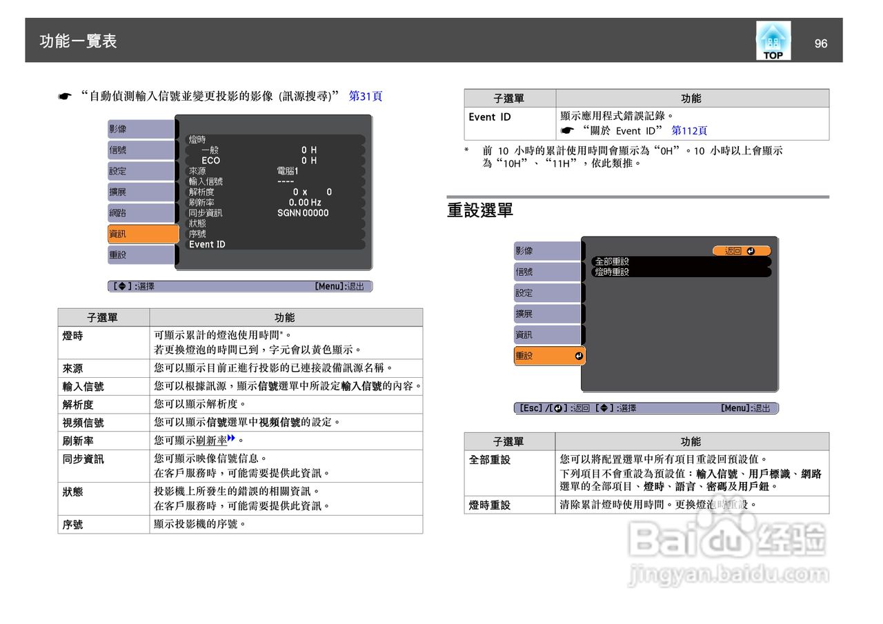883x624 pixels.
Task: Click the pointing hand icon before 關於 Event ID
Action: click(567, 130)
